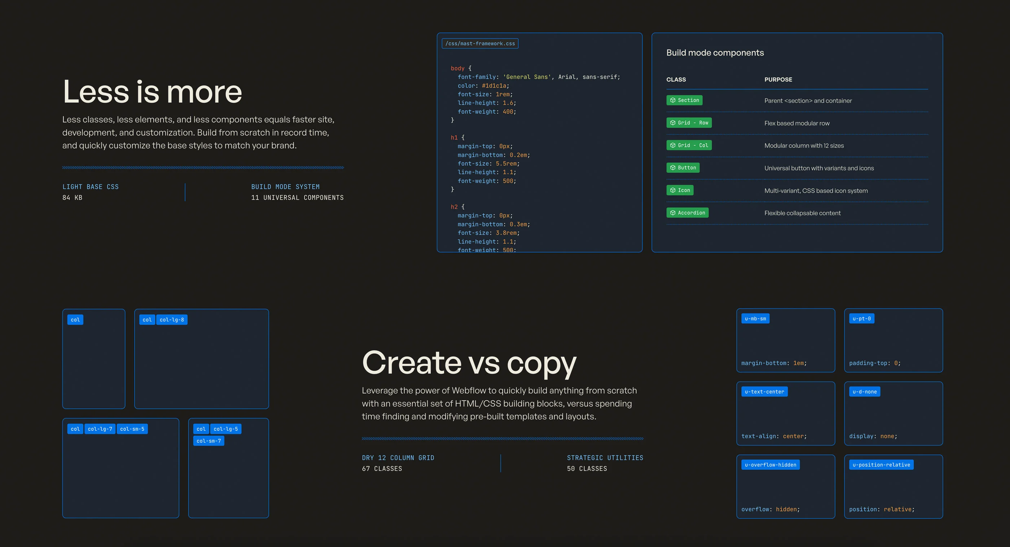The image size is (1010, 547).
Task: Click the cube icon in Button badge
Action: tap(673, 168)
